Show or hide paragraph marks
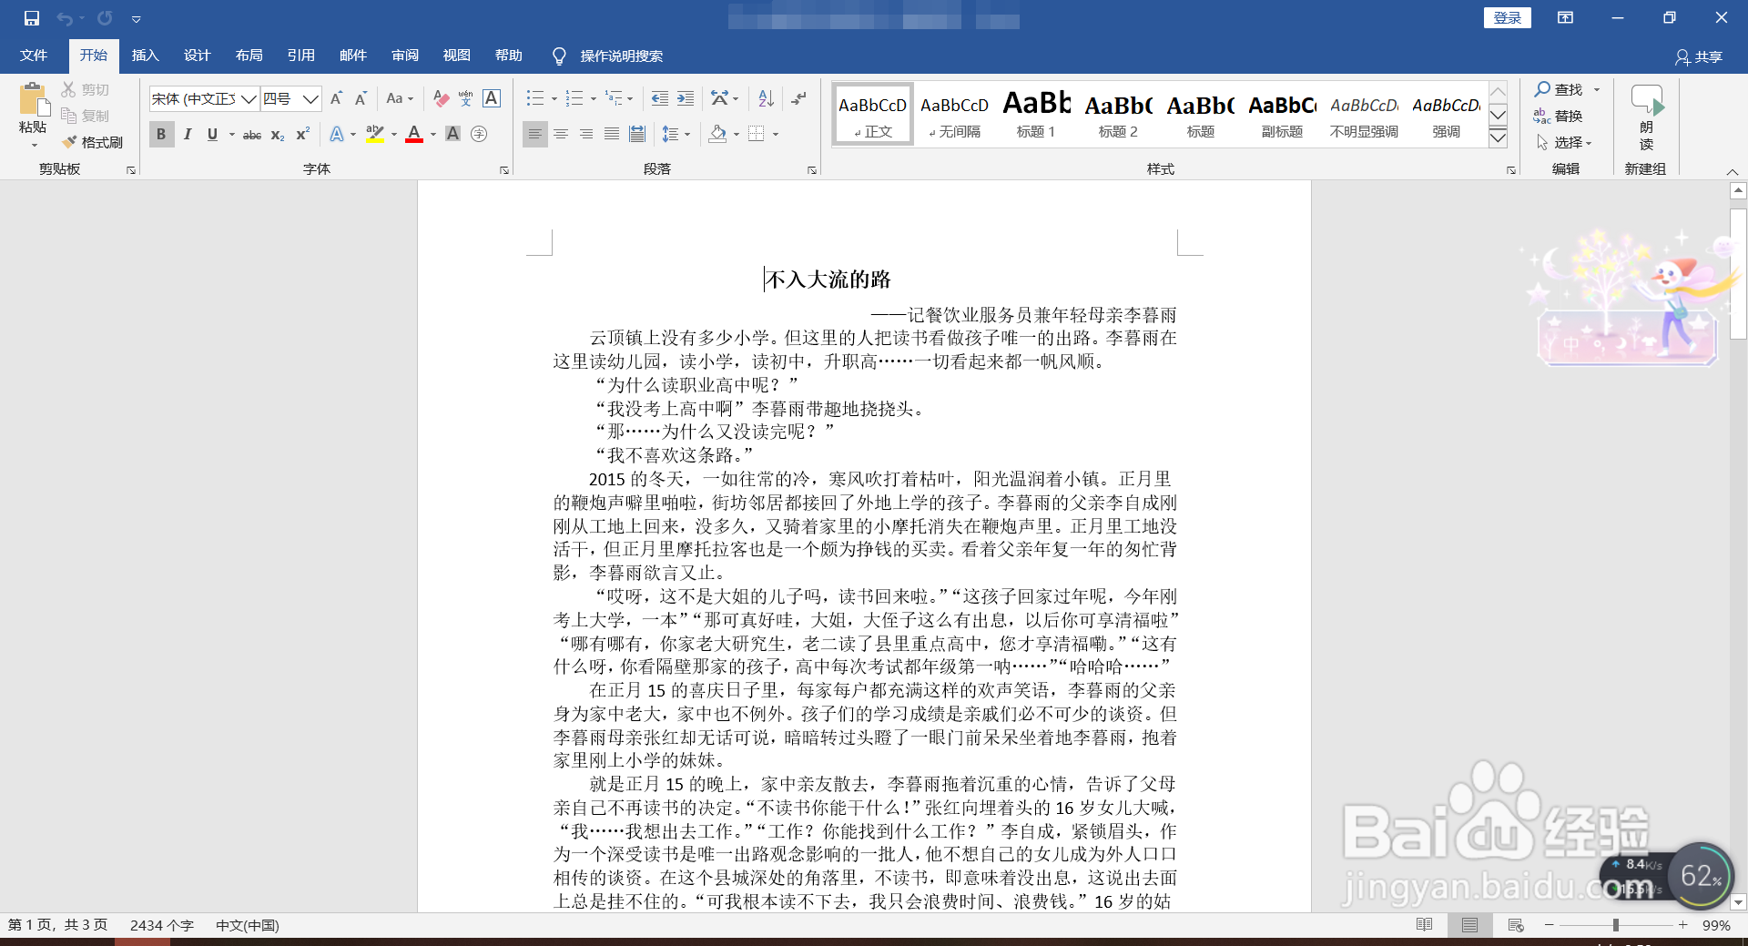The height and width of the screenshot is (946, 1748). [x=799, y=98]
